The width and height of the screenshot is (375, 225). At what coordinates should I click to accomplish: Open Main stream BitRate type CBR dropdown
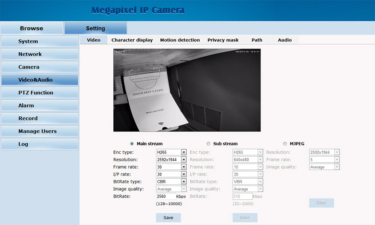pos(171,182)
